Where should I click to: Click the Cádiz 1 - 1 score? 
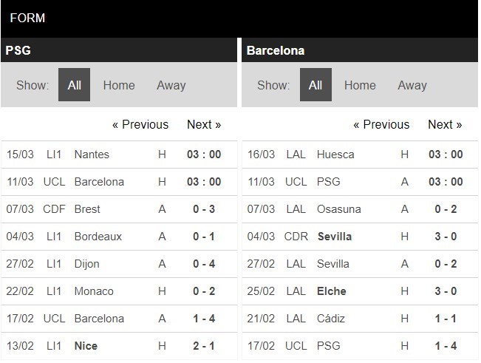(445, 319)
